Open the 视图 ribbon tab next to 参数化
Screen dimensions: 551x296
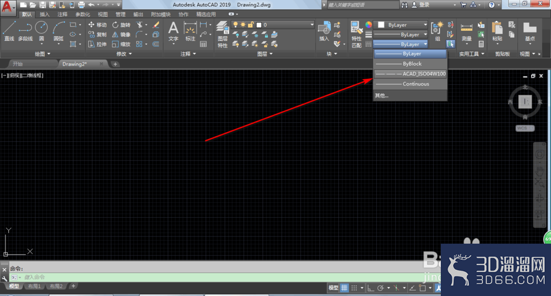coord(102,14)
